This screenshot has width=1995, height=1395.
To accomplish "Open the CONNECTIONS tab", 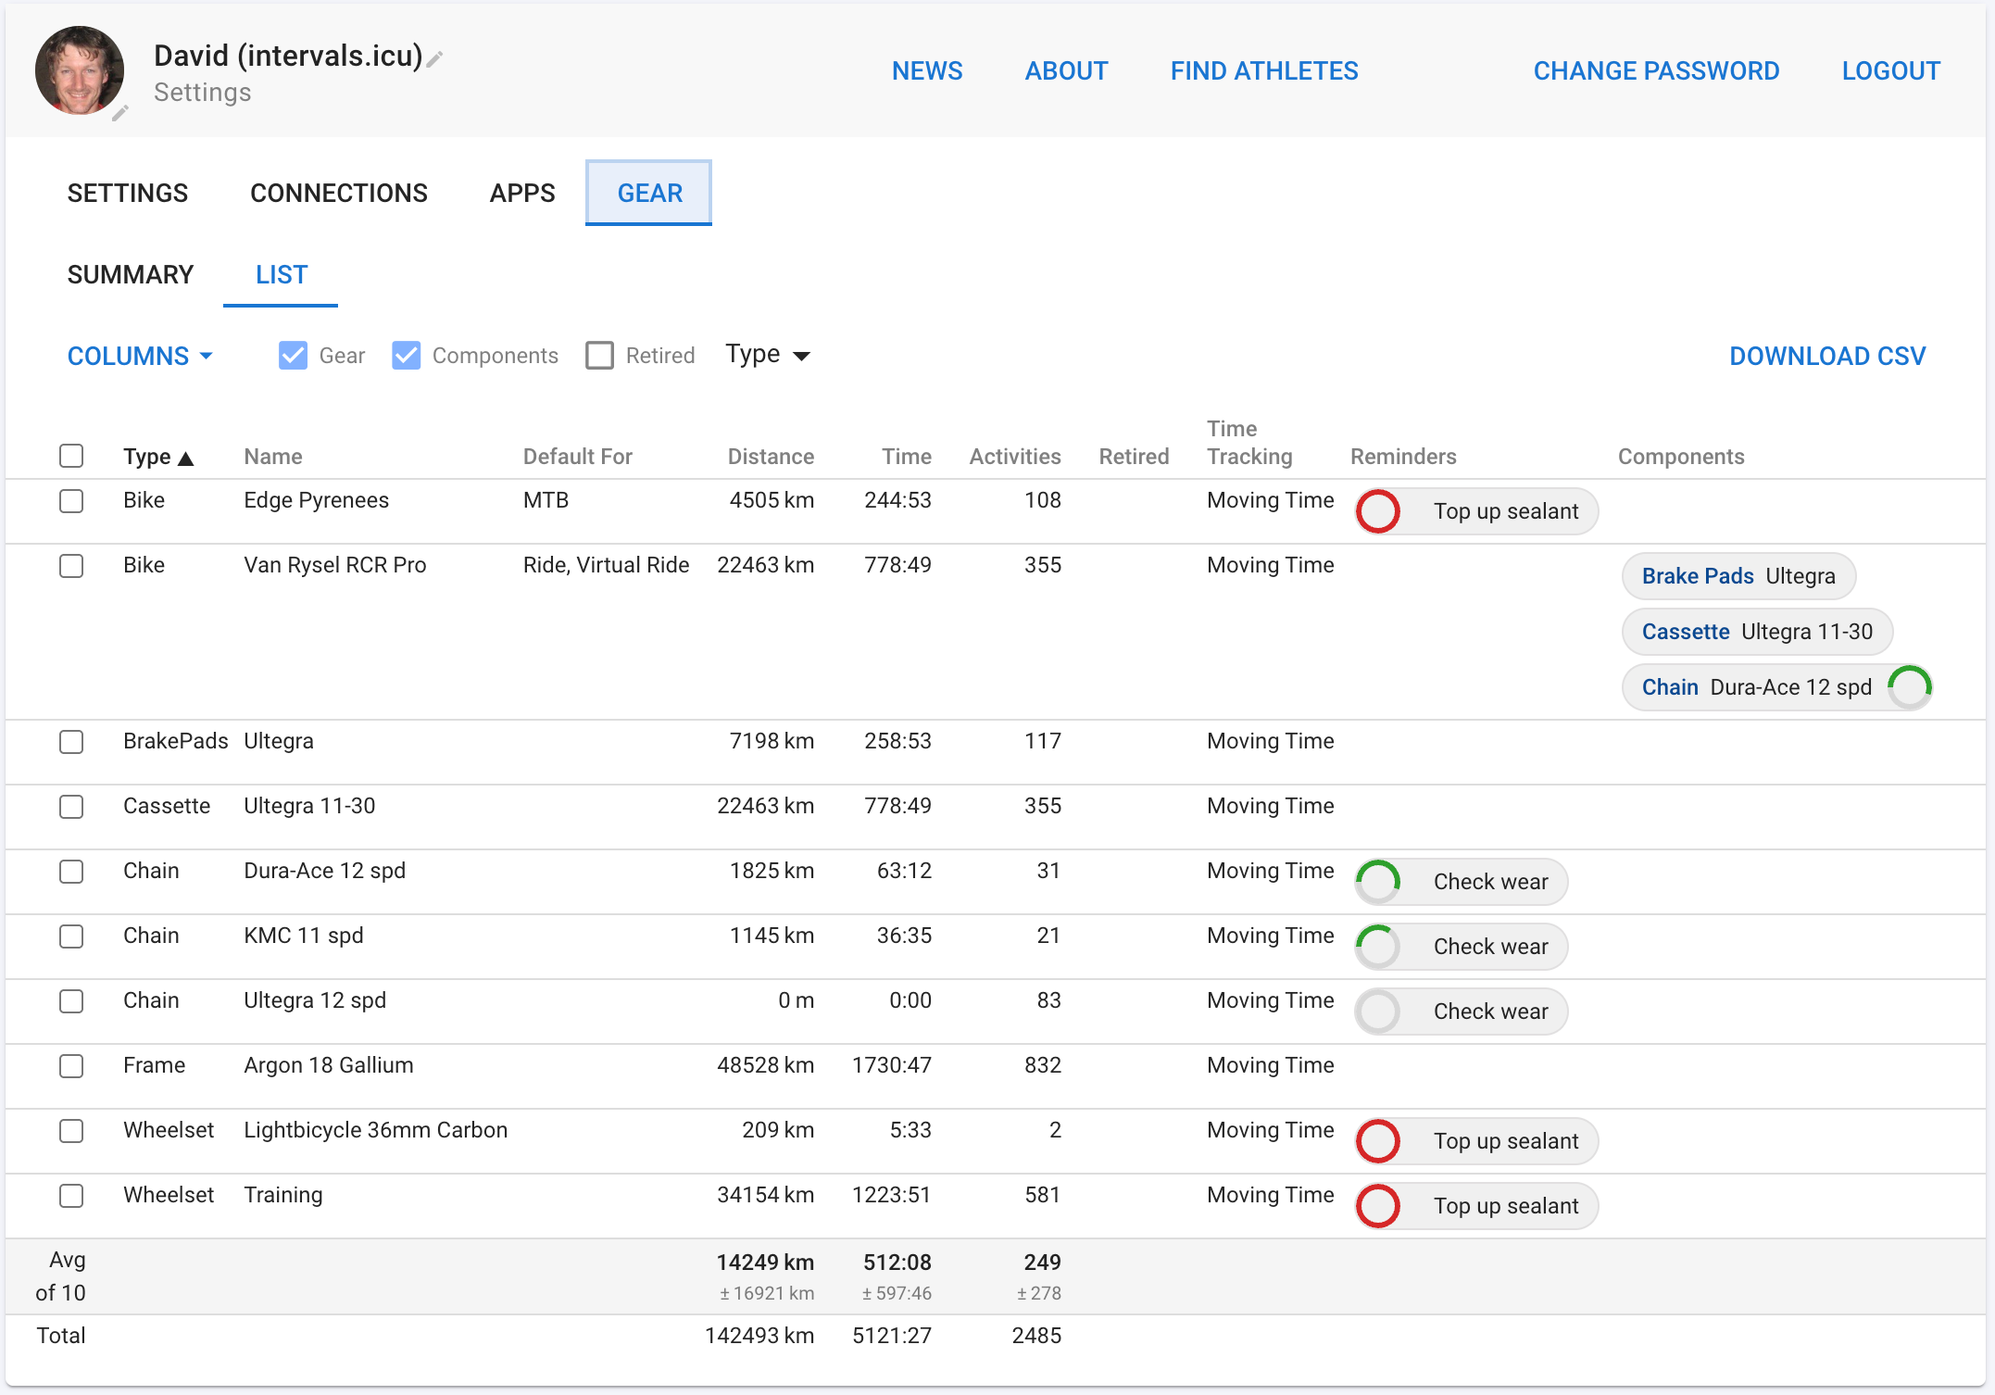I will coord(338,193).
